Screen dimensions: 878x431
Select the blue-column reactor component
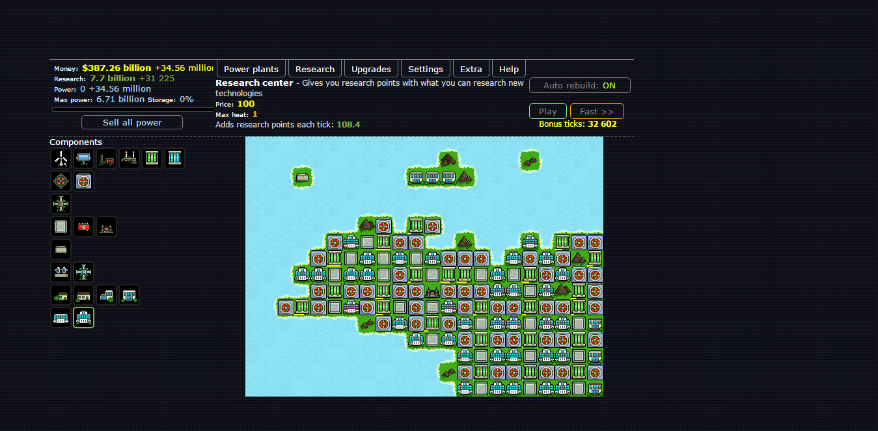pyautogui.click(x=174, y=158)
